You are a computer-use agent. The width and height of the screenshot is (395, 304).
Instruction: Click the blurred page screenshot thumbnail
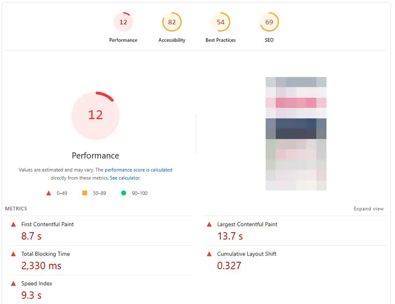coord(296,133)
